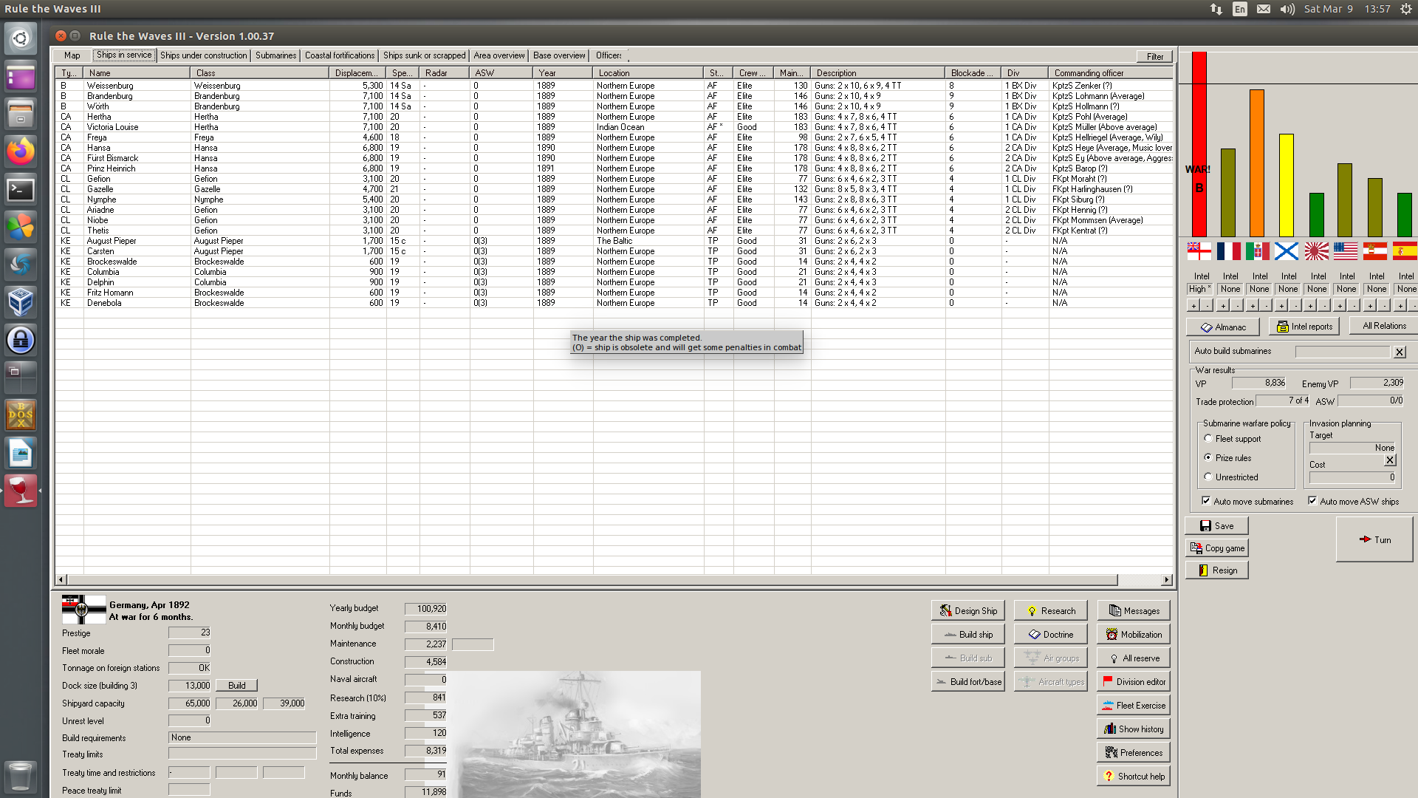Click the Copy game button

pyautogui.click(x=1216, y=548)
